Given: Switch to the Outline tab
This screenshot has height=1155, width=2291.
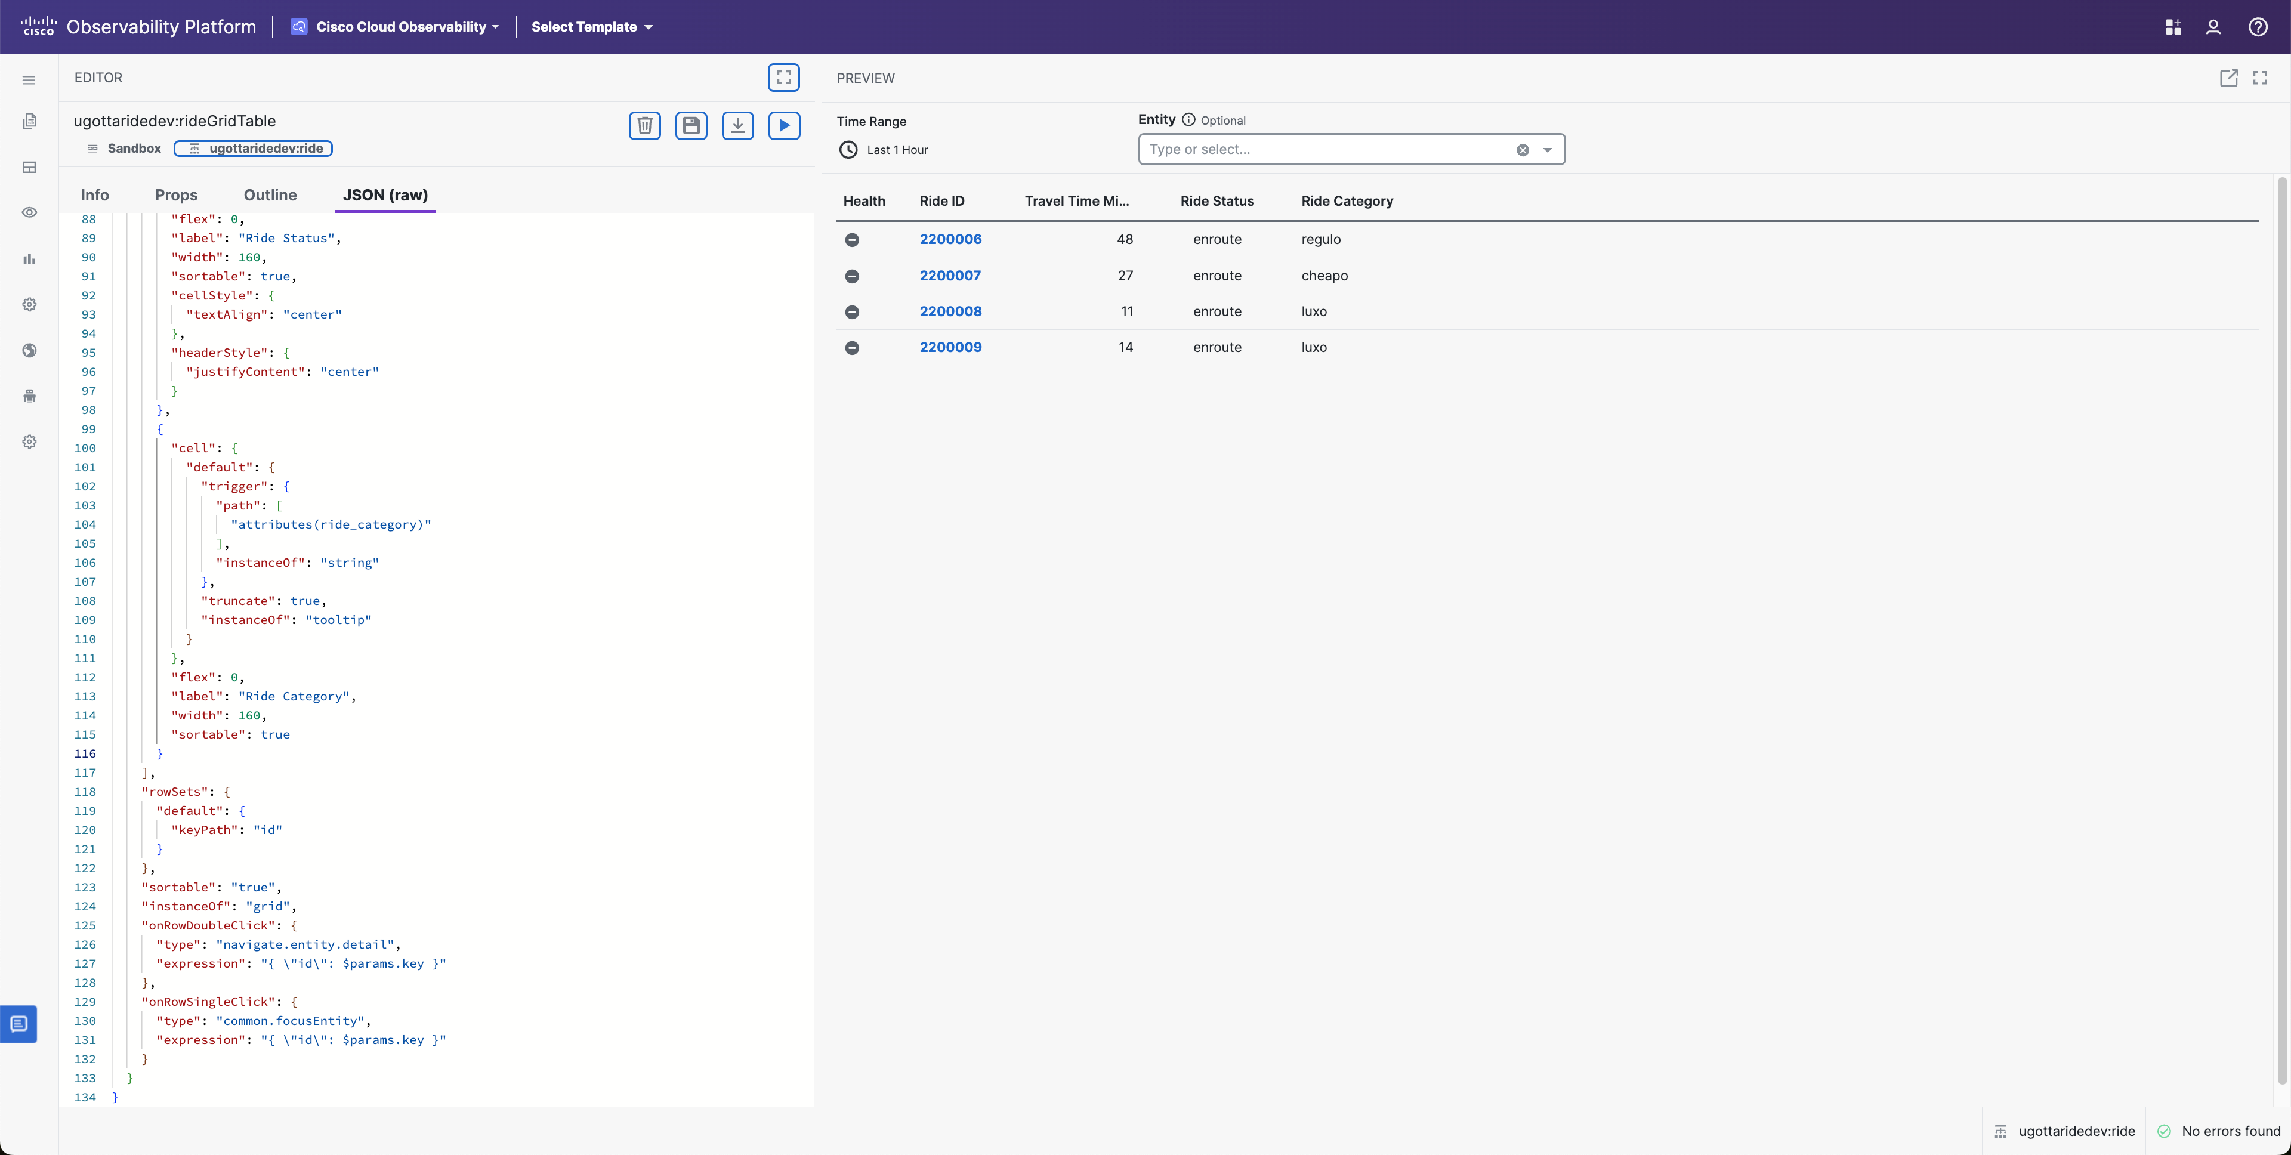Looking at the screenshot, I should coord(270,194).
